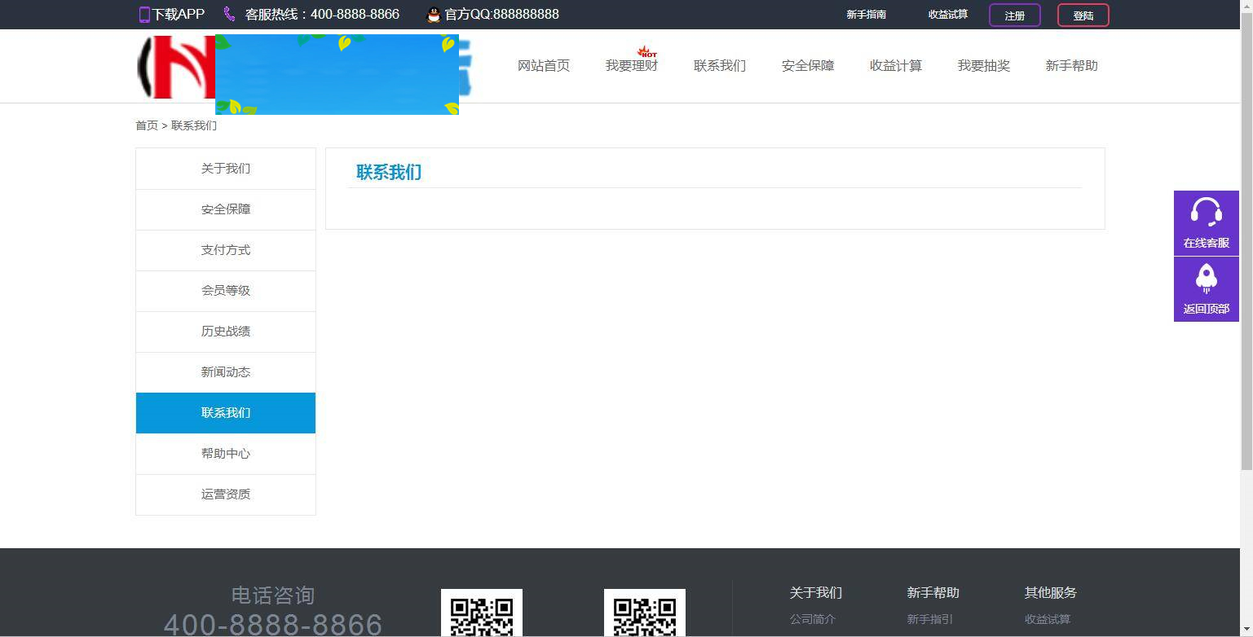Click the HOT badge above 我要理财
The width and height of the screenshot is (1253, 637).
pos(646,51)
